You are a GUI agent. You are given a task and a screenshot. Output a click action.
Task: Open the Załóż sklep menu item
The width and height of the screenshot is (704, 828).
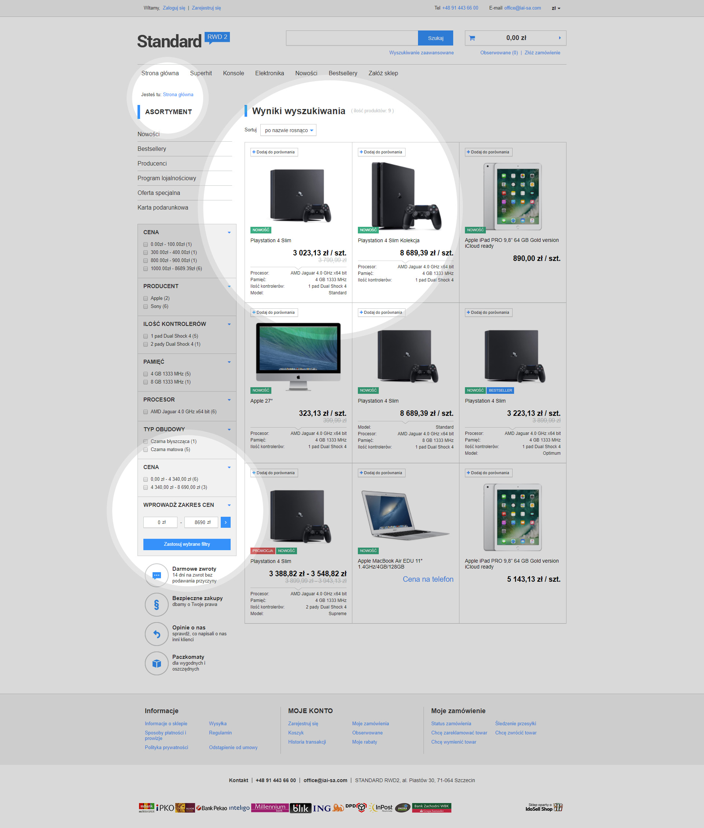(383, 73)
